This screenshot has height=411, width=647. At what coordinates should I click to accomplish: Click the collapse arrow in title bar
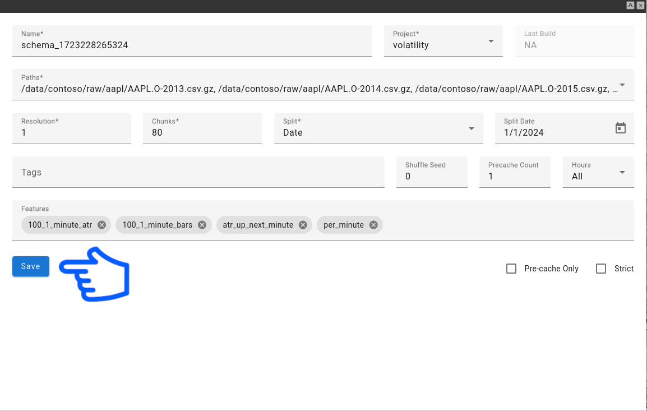(630, 5)
